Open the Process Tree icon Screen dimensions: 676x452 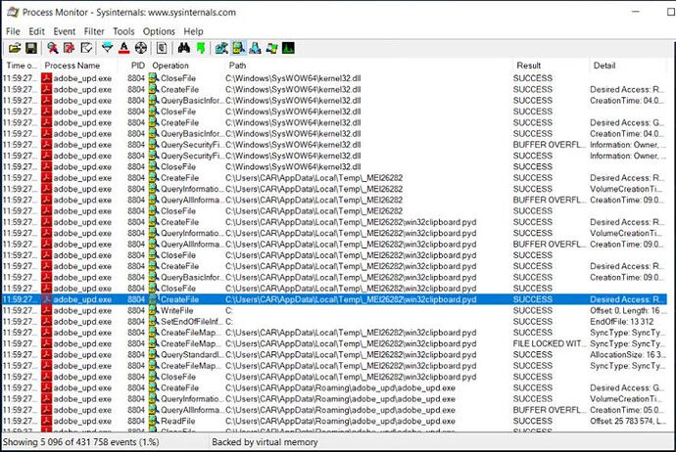tap(161, 48)
